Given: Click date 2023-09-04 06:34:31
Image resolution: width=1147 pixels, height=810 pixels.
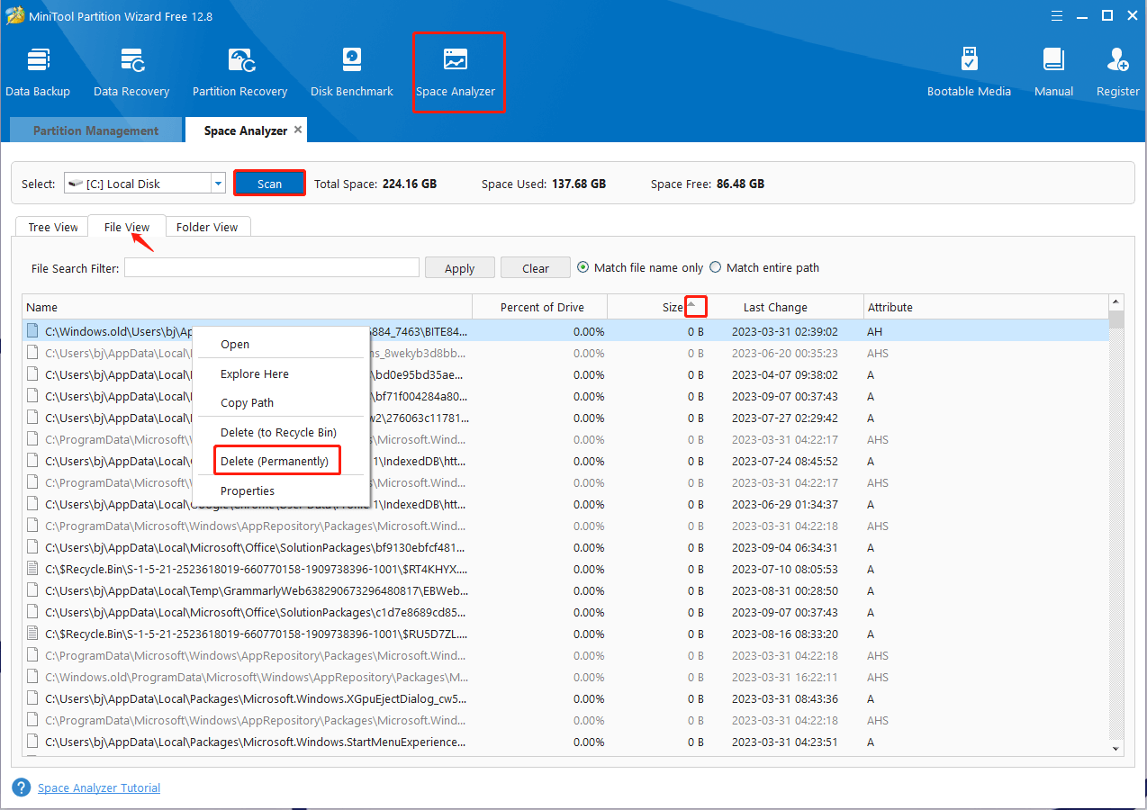Looking at the screenshot, I should [x=785, y=547].
